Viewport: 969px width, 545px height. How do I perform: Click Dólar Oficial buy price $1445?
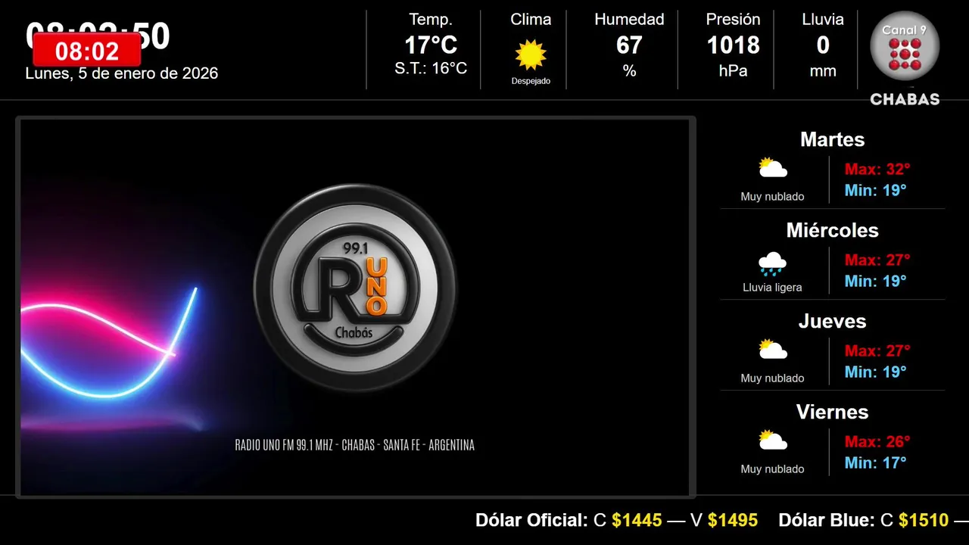tap(637, 521)
